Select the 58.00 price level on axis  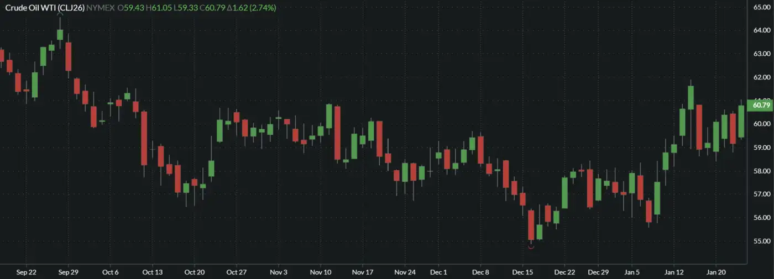(x=762, y=171)
